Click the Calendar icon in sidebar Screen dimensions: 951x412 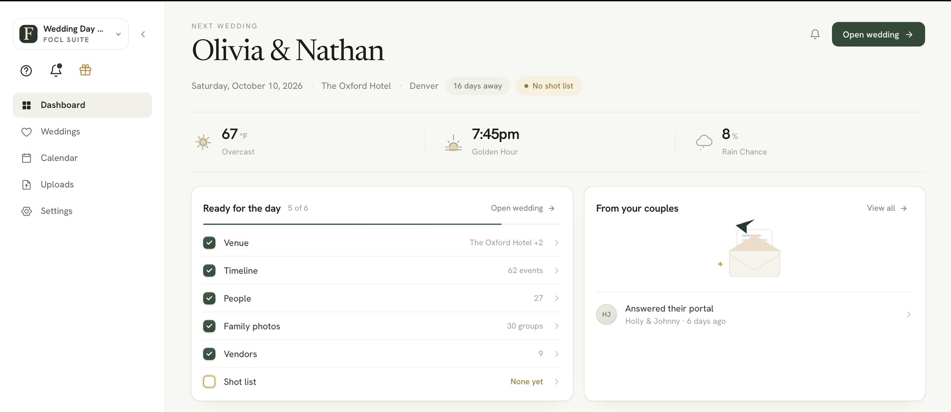[x=27, y=158]
